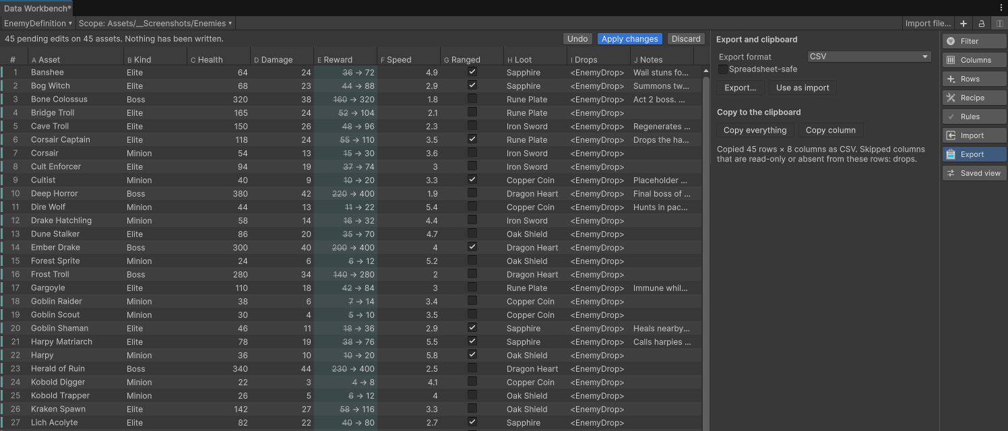The width and height of the screenshot is (1008, 431).
Task: Open the Rows side panel
Action: tap(974, 79)
